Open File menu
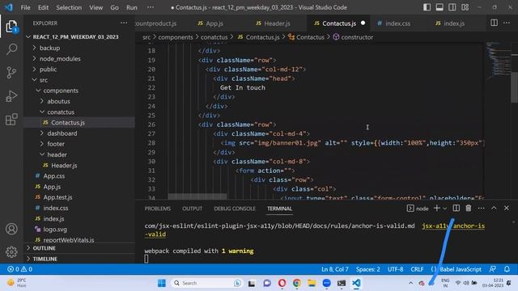 [x=25, y=7]
